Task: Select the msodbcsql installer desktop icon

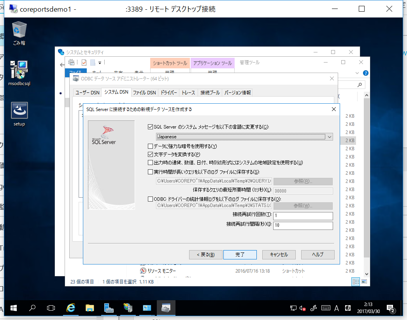Action: pos(19,73)
